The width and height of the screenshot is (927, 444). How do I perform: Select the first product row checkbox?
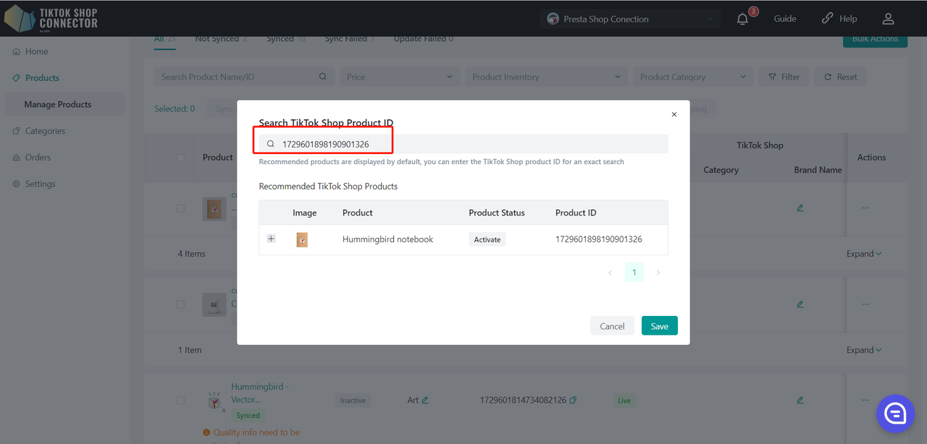pos(180,208)
